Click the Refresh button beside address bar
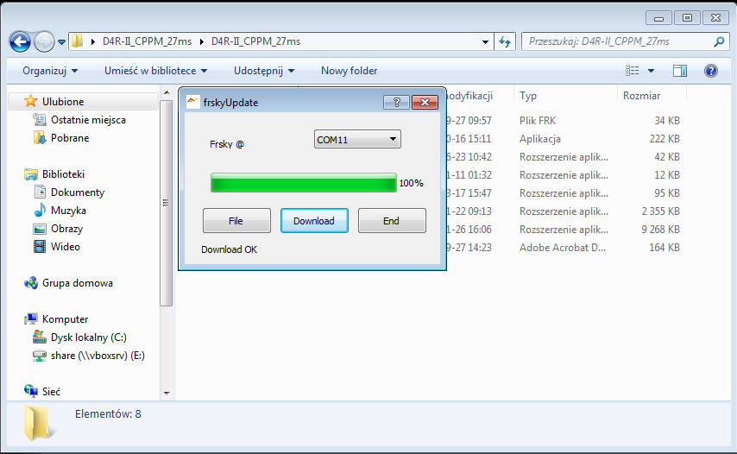The image size is (737, 454). tap(505, 41)
